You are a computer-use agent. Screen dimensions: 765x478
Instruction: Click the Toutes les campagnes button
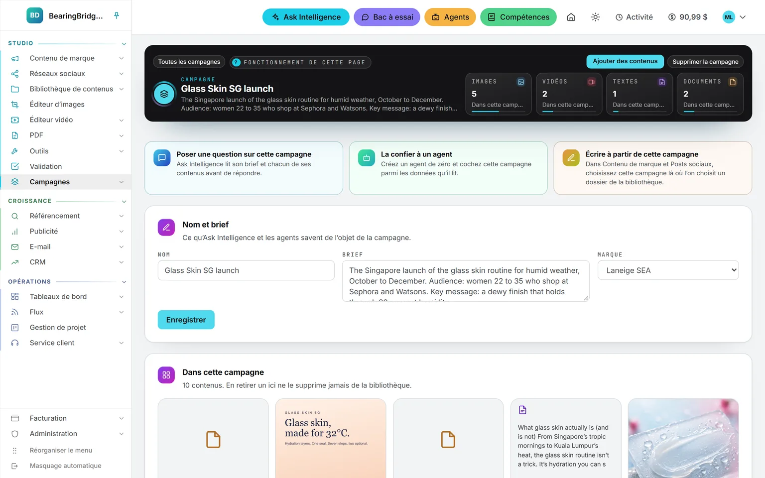(189, 62)
